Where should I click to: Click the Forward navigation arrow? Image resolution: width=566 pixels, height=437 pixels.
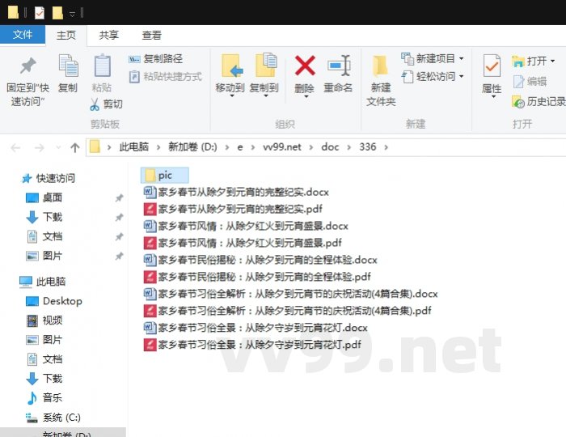pos(39,148)
